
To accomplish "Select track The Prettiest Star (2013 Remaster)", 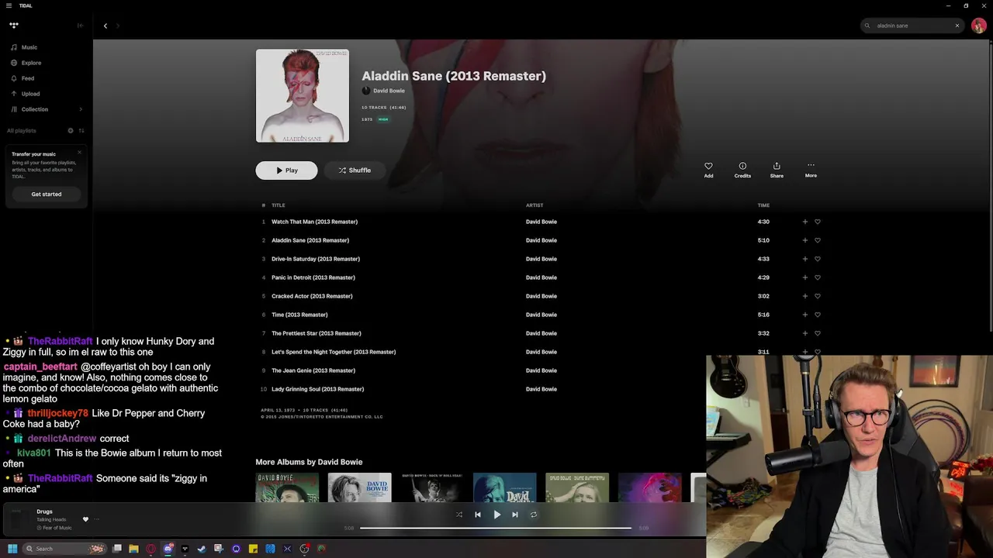I will coord(317,333).
